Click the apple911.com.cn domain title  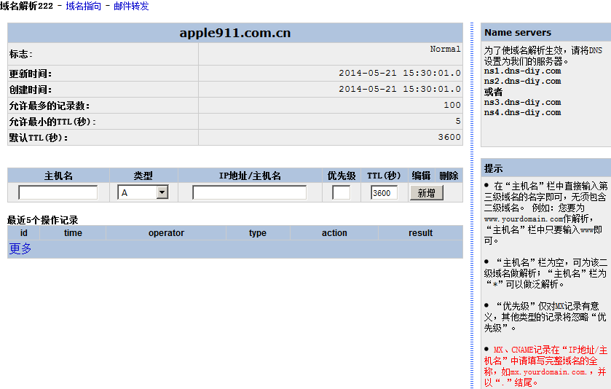pyautogui.click(x=235, y=33)
